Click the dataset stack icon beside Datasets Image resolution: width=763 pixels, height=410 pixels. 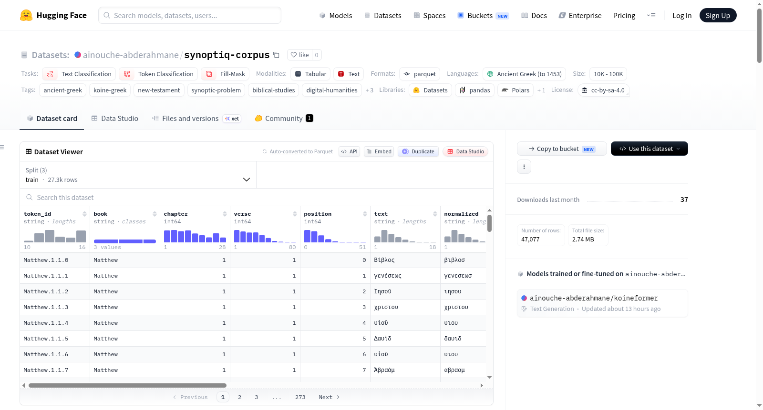pyautogui.click(x=24, y=55)
